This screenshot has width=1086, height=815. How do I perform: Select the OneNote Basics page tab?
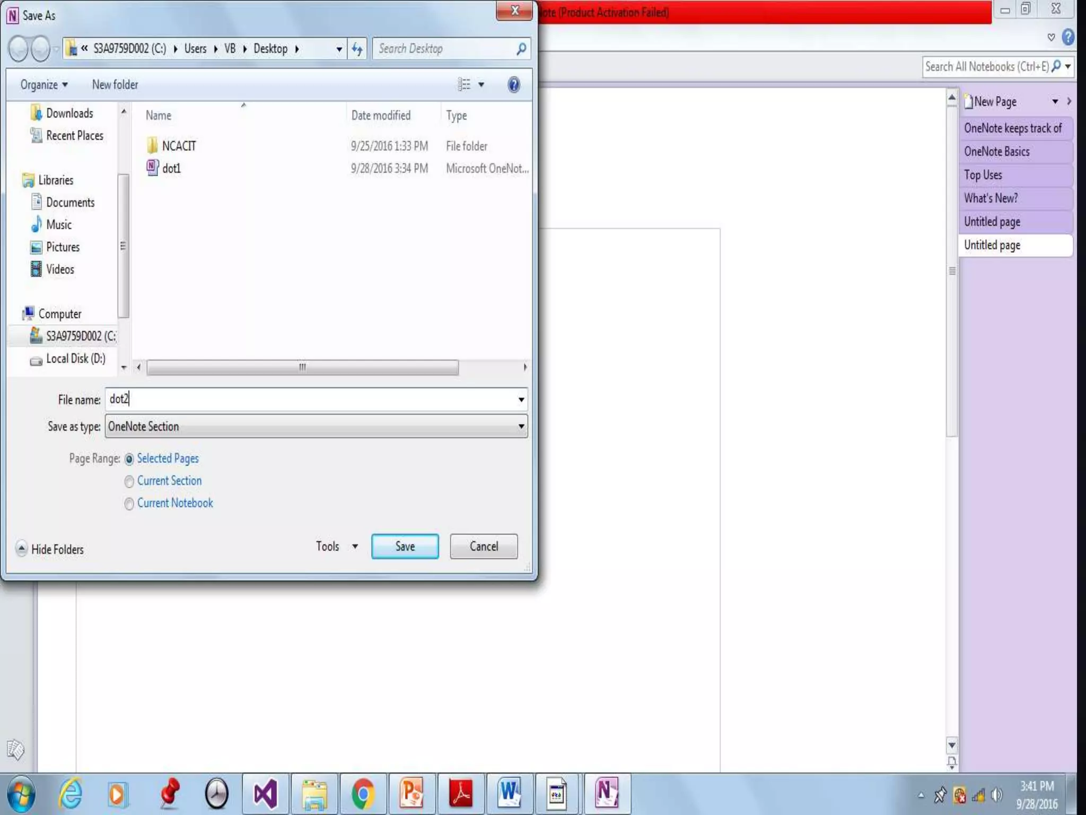997,152
